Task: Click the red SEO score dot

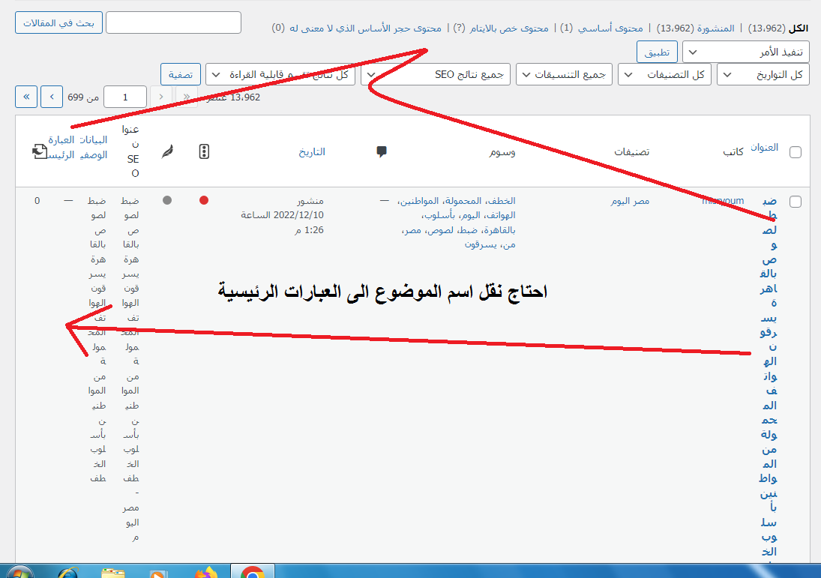Action: [204, 200]
